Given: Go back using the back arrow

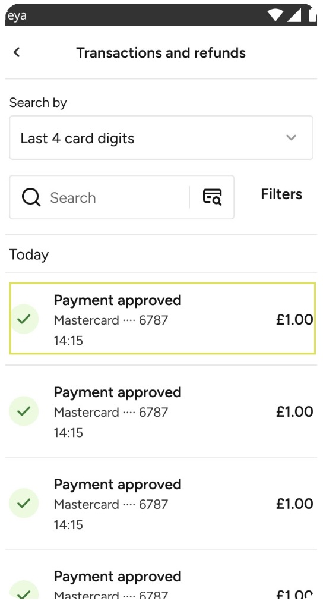Looking at the screenshot, I should pos(17,52).
